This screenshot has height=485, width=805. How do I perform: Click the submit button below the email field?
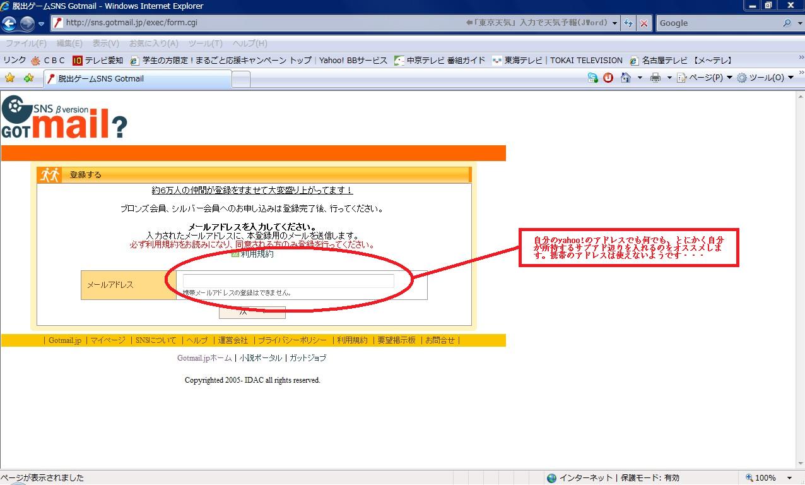[x=252, y=313]
